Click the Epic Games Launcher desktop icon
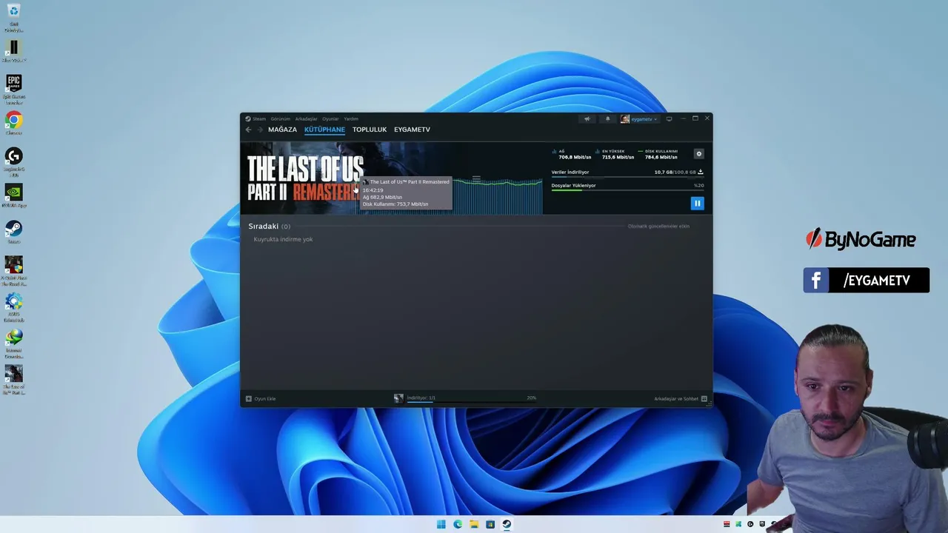The height and width of the screenshot is (533, 948). point(13,89)
